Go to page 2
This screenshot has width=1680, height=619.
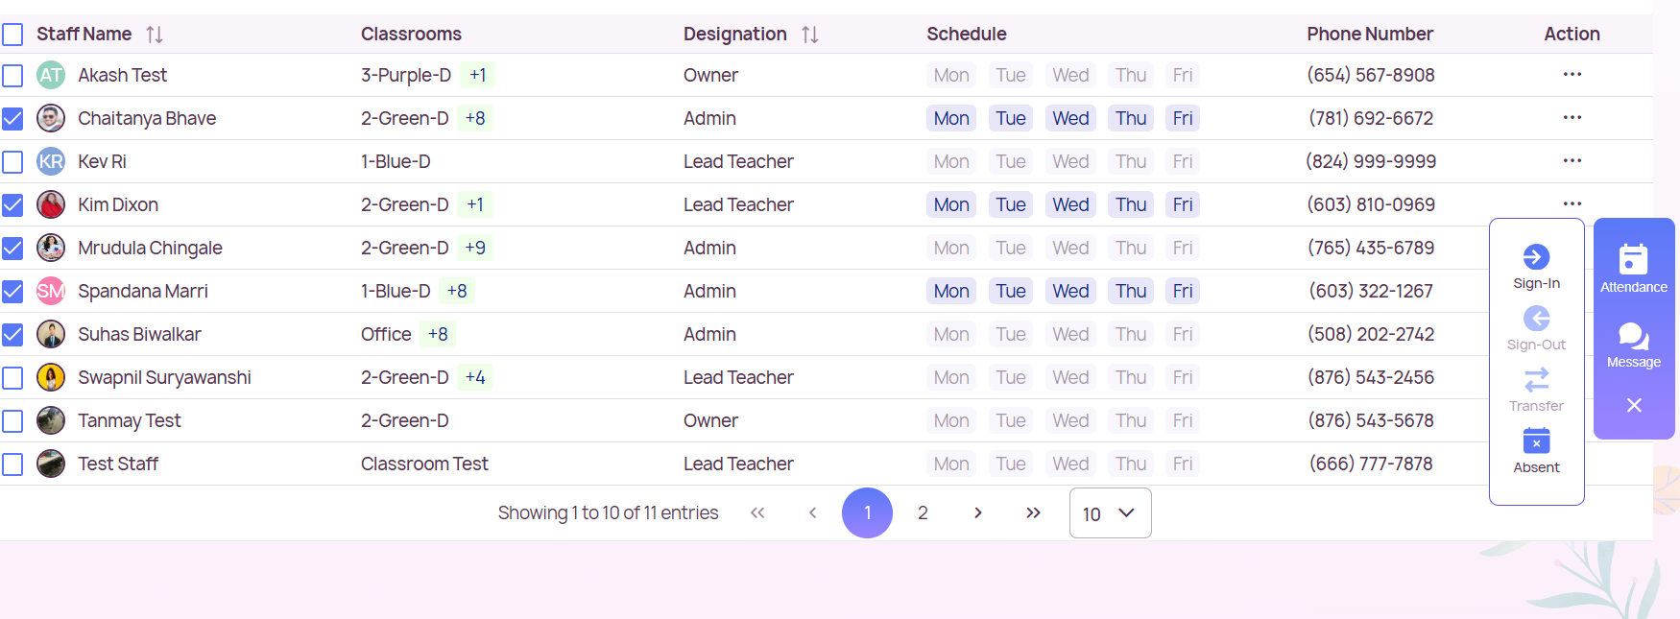point(923,513)
